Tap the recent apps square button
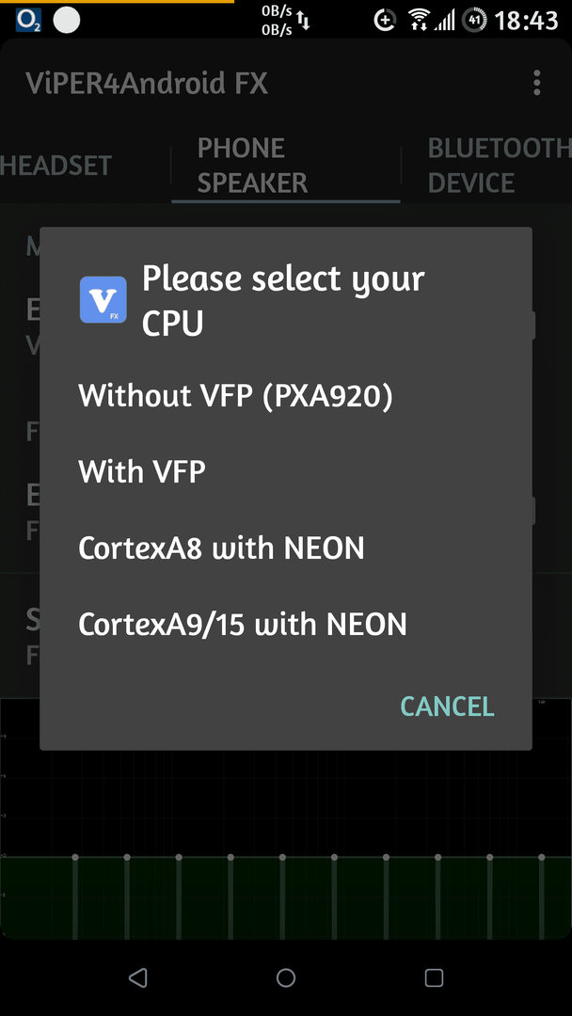 434,977
